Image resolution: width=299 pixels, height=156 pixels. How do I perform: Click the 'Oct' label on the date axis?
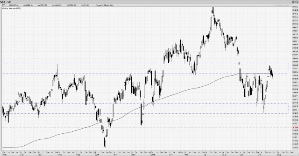coord(97,155)
